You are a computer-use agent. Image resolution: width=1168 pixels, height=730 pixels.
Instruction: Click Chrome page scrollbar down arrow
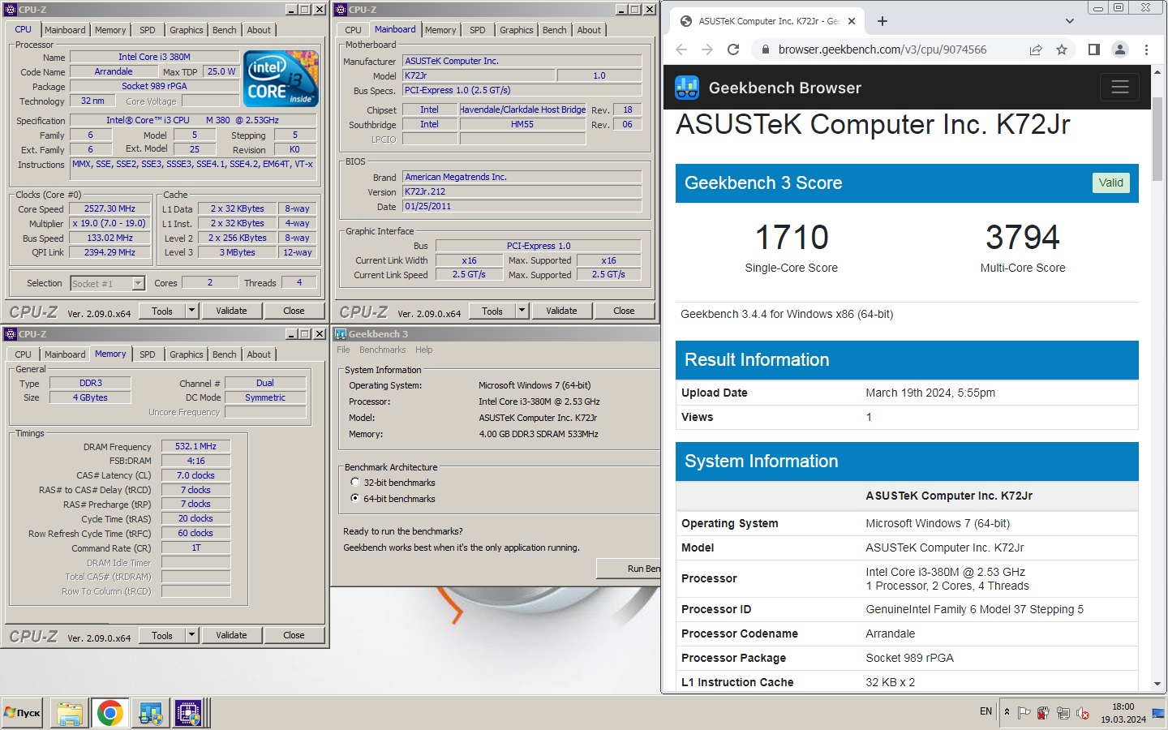pos(1158,685)
